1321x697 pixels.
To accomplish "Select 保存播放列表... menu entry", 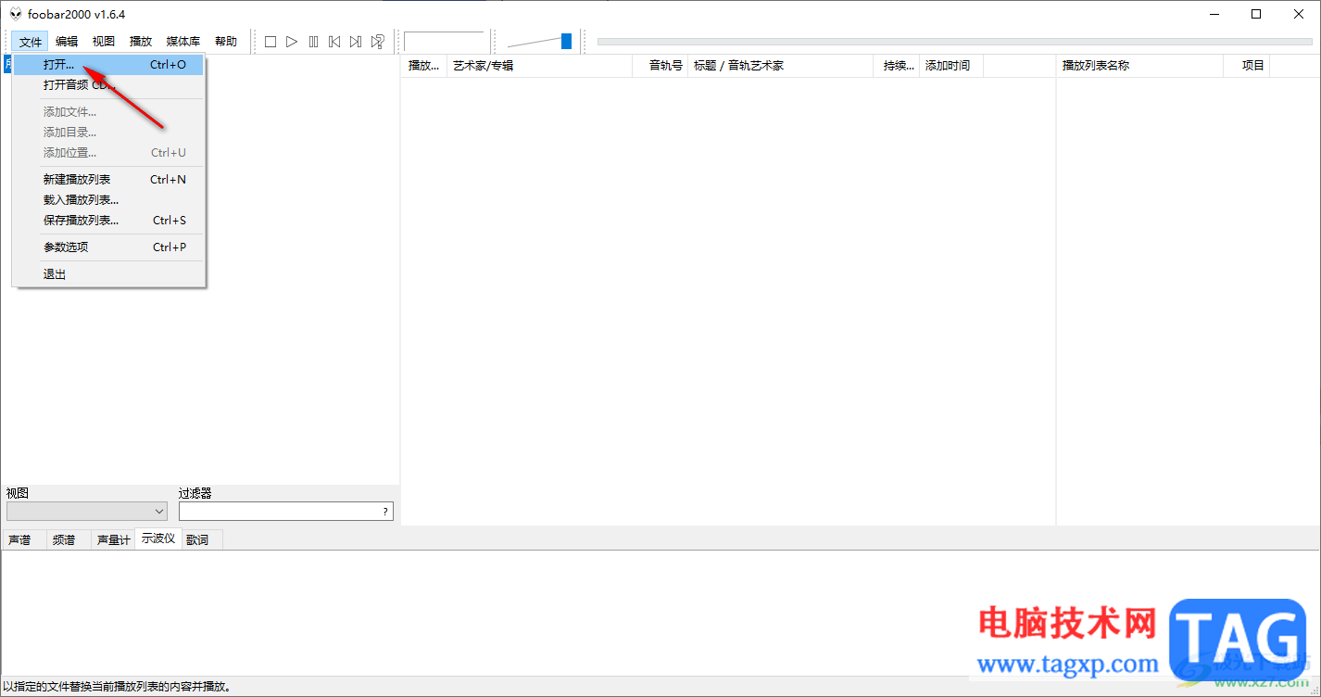I will (x=108, y=221).
